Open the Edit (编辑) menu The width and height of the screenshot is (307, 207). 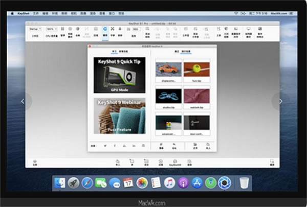point(45,13)
